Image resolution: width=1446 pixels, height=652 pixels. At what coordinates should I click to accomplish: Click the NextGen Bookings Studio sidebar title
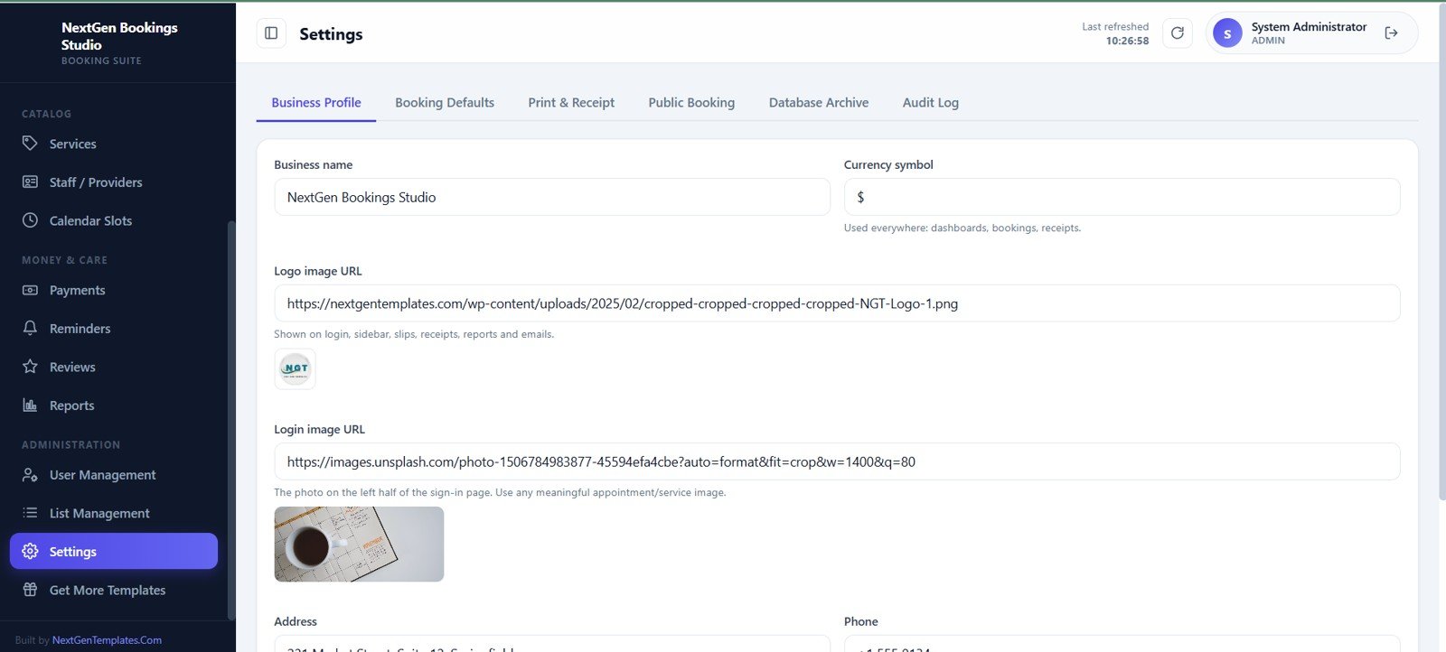(x=119, y=36)
